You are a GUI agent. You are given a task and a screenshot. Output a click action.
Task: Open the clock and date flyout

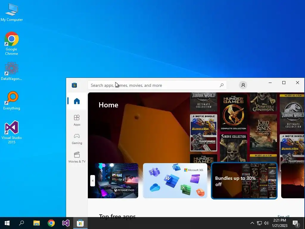point(279,223)
